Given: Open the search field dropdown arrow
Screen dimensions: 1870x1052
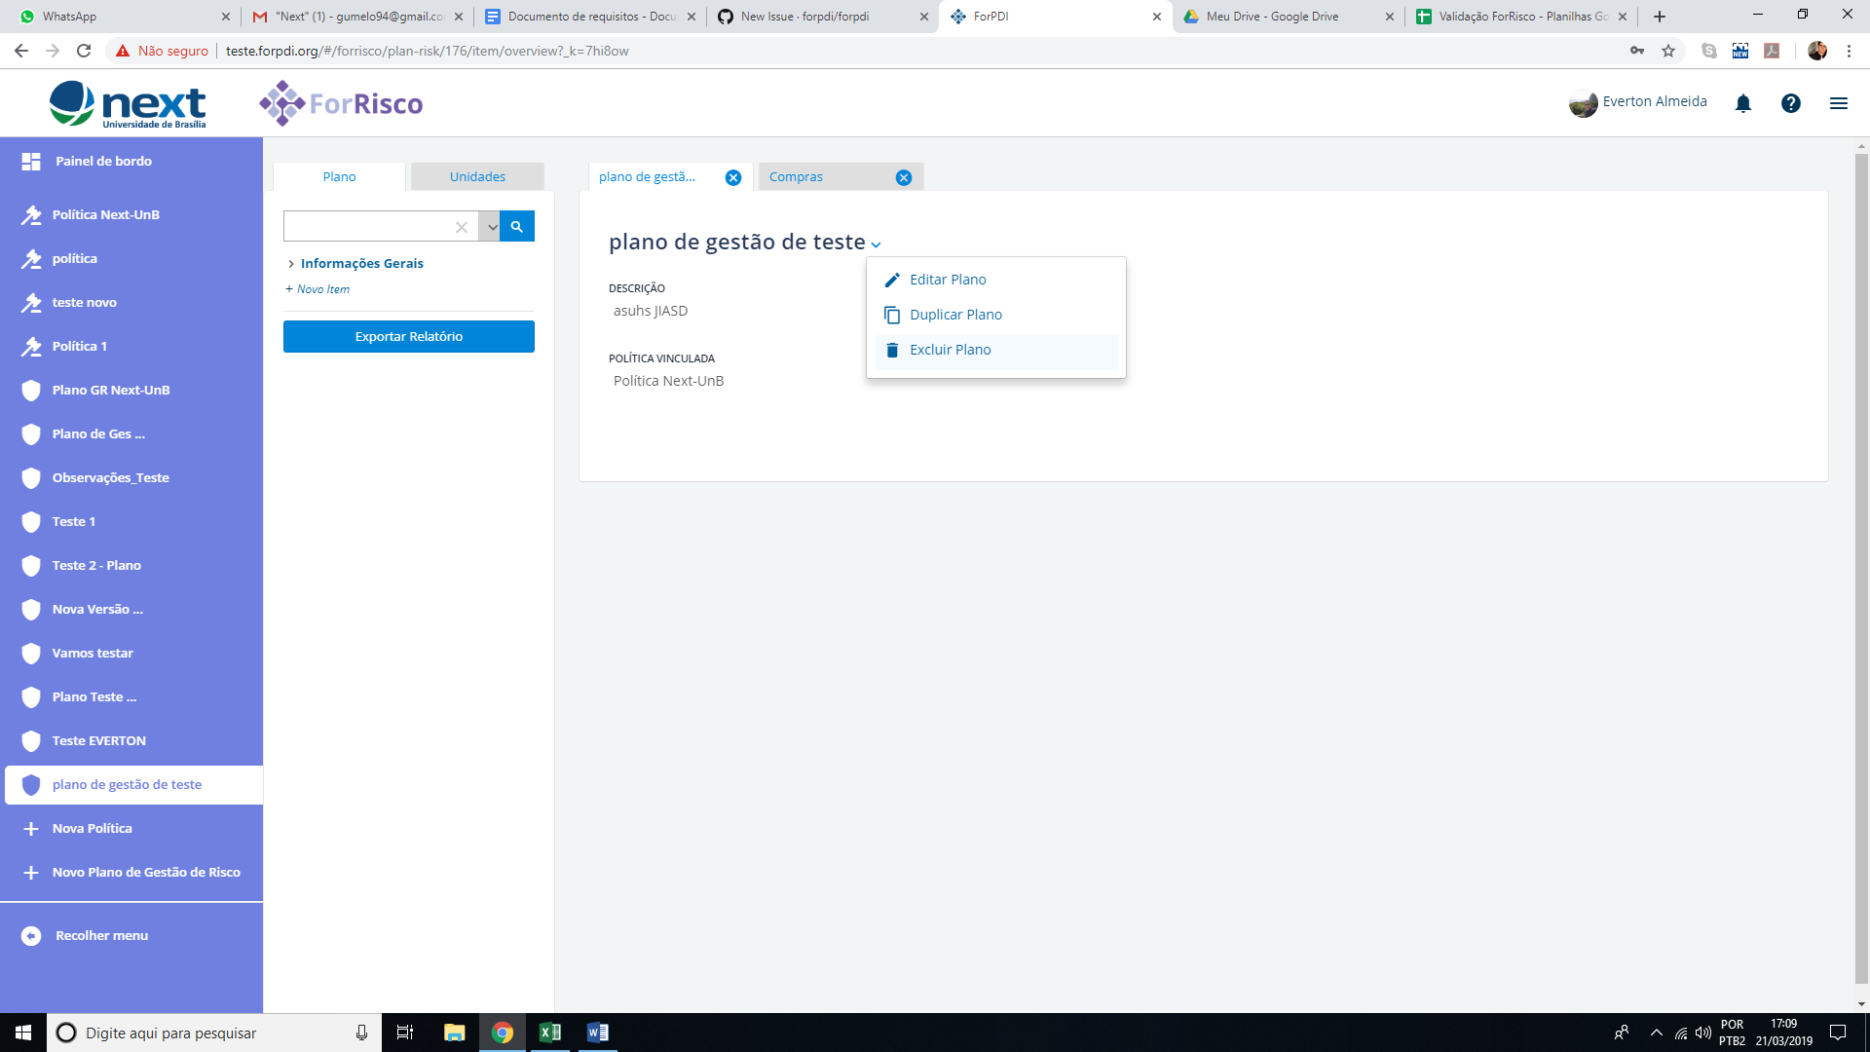Looking at the screenshot, I should pyautogui.click(x=492, y=227).
